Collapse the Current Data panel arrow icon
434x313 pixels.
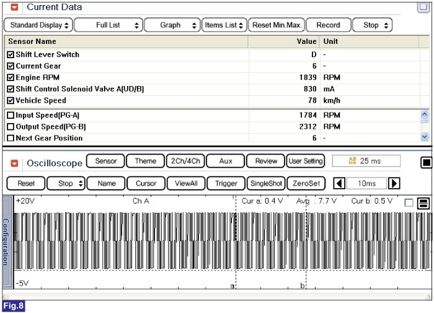pyautogui.click(x=14, y=7)
